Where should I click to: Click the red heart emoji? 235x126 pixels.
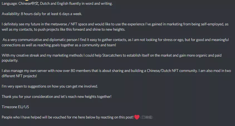(137, 117)
